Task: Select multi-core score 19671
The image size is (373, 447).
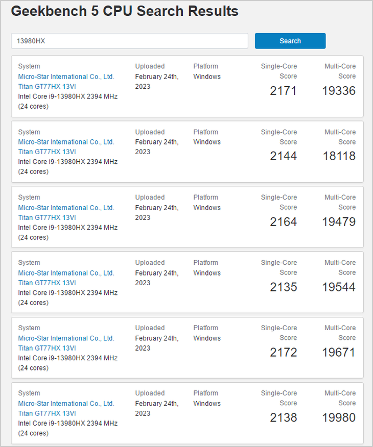Action: (x=339, y=353)
